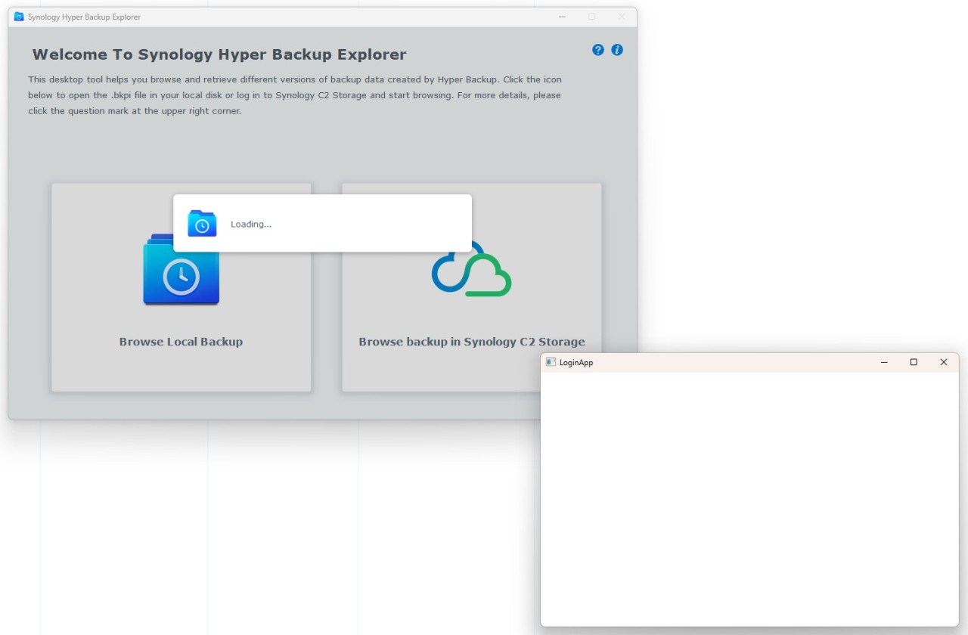The height and width of the screenshot is (635, 968).
Task: Minimize the Synology Hyper Backup Explorer window
Action: coord(562,17)
